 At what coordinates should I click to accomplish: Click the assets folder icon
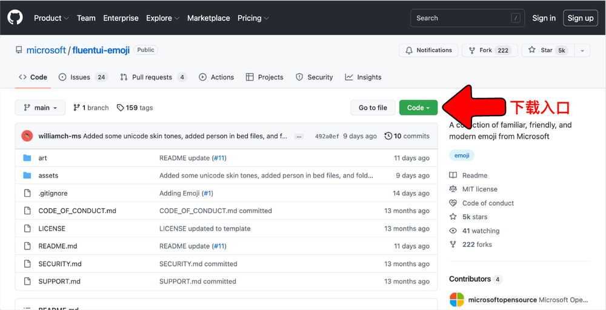tap(27, 176)
